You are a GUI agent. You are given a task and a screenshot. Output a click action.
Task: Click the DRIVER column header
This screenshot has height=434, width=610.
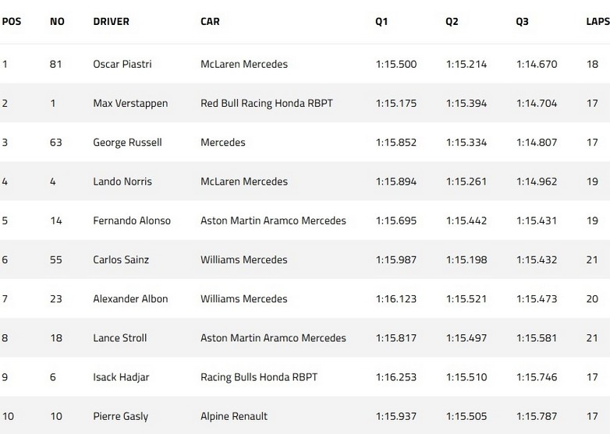coord(111,22)
